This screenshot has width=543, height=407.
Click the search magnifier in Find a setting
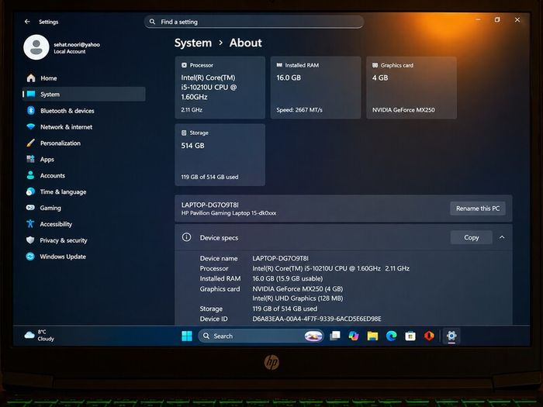[152, 22]
